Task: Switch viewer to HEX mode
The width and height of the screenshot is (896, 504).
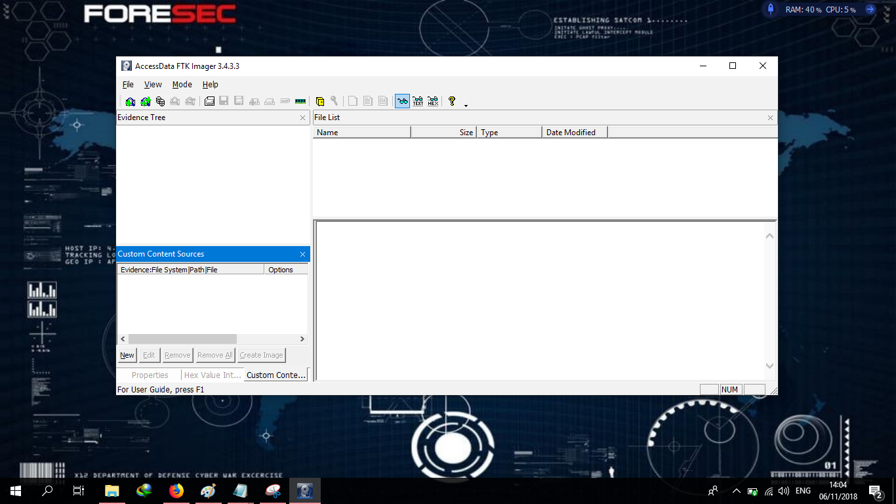Action: [433, 101]
